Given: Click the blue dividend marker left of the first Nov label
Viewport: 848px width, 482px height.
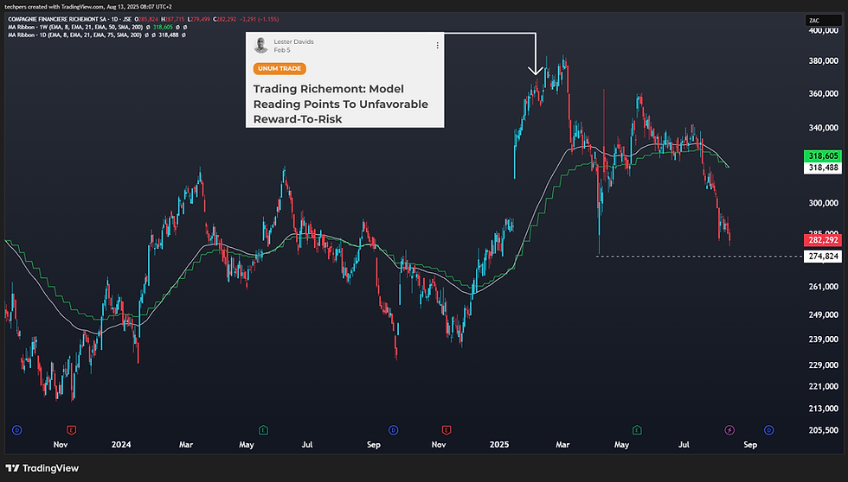Looking at the screenshot, I should [16, 430].
